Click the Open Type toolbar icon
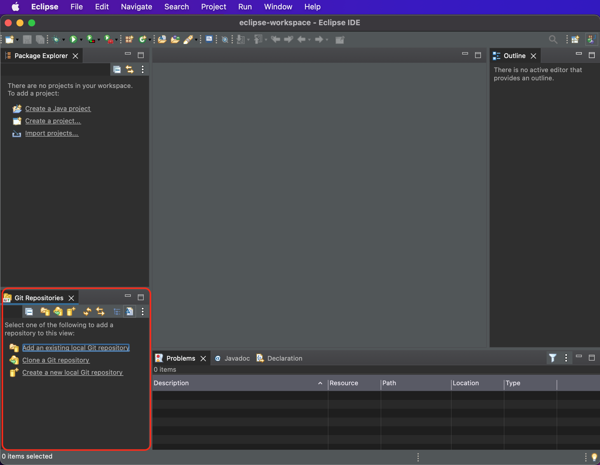 pos(162,39)
